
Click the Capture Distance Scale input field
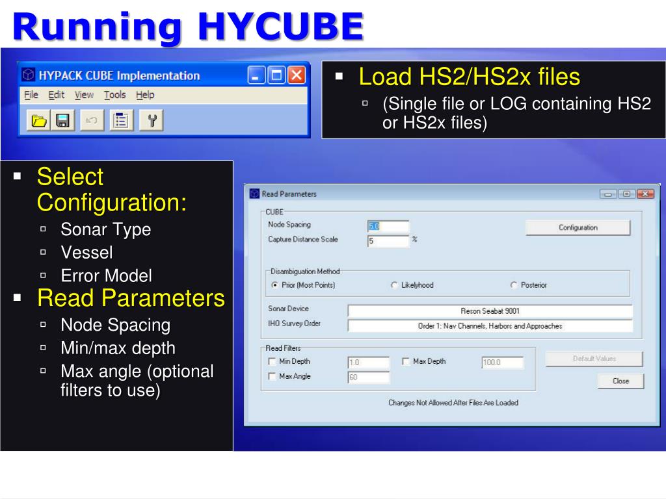pyautogui.click(x=388, y=241)
